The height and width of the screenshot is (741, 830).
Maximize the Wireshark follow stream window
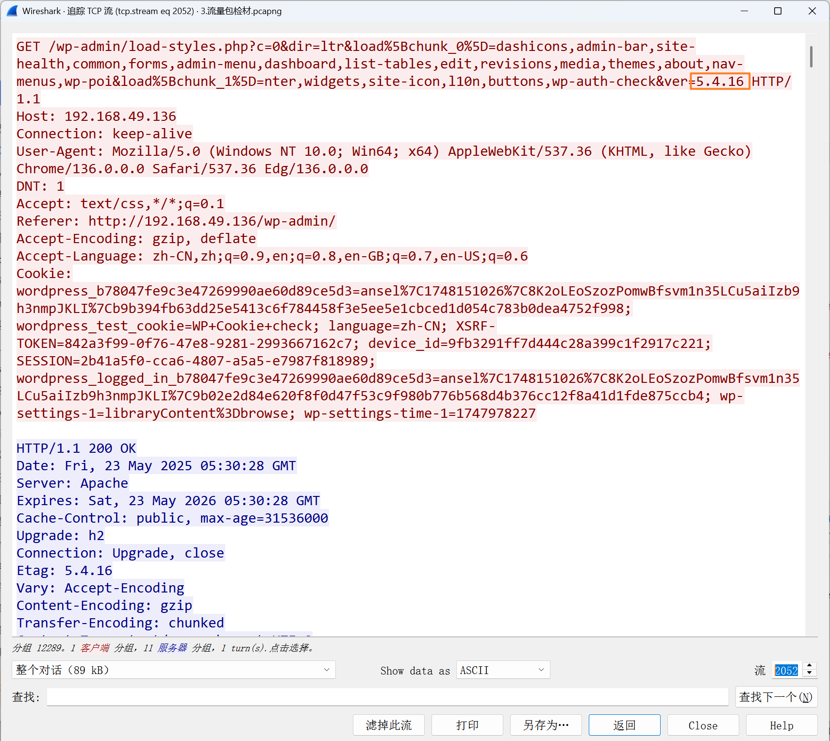point(778,11)
